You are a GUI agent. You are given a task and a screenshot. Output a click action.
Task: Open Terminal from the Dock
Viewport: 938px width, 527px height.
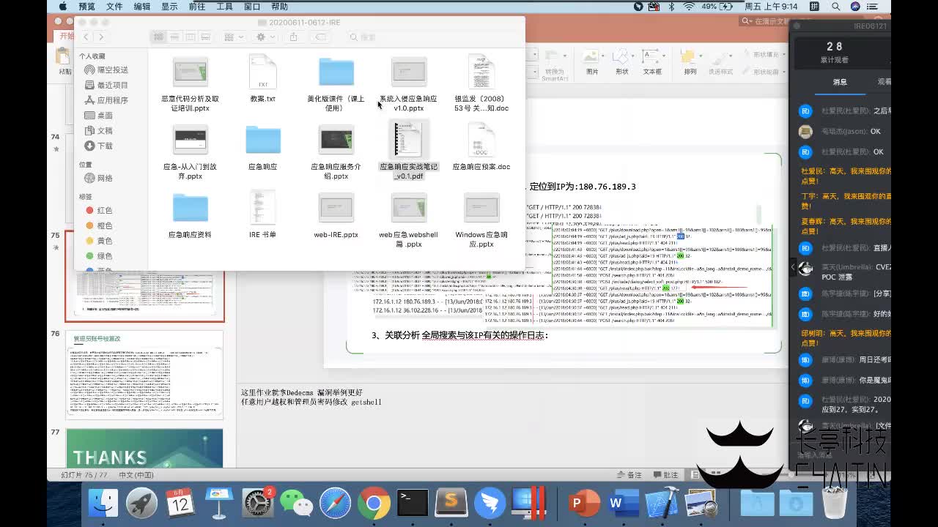[413, 503]
